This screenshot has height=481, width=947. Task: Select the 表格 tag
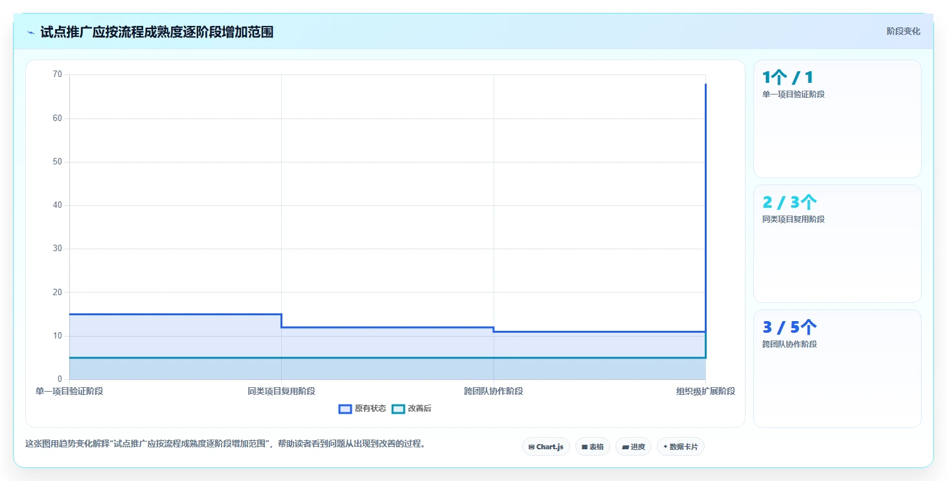593,447
